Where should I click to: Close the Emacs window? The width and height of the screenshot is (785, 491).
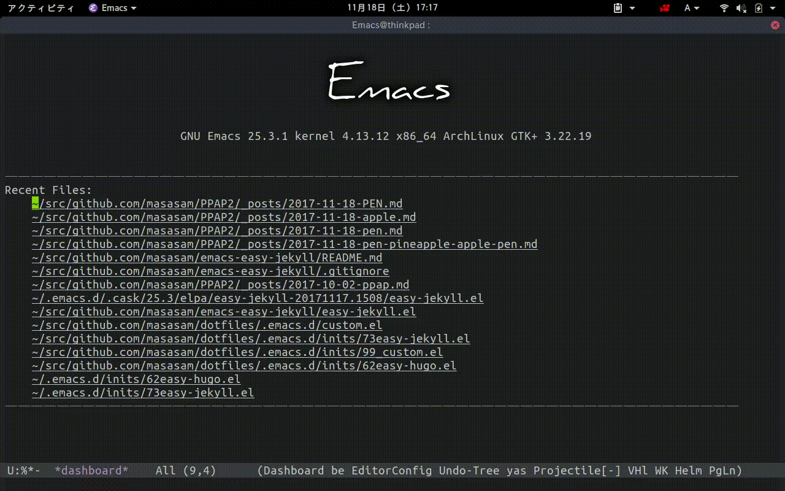pyautogui.click(x=775, y=25)
